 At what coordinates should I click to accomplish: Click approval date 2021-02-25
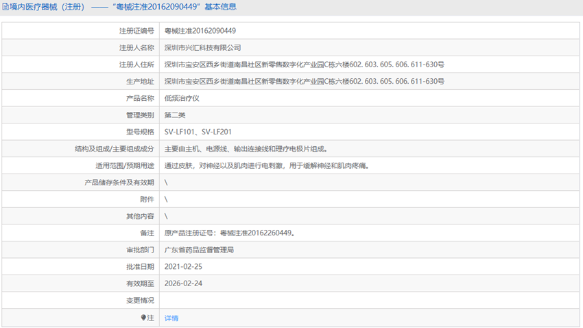point(183,267)
